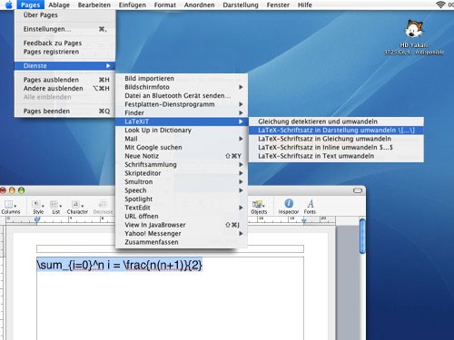Click the left indent ruler marker
Viewport: 454px width, 340px height.
(37, 221)
